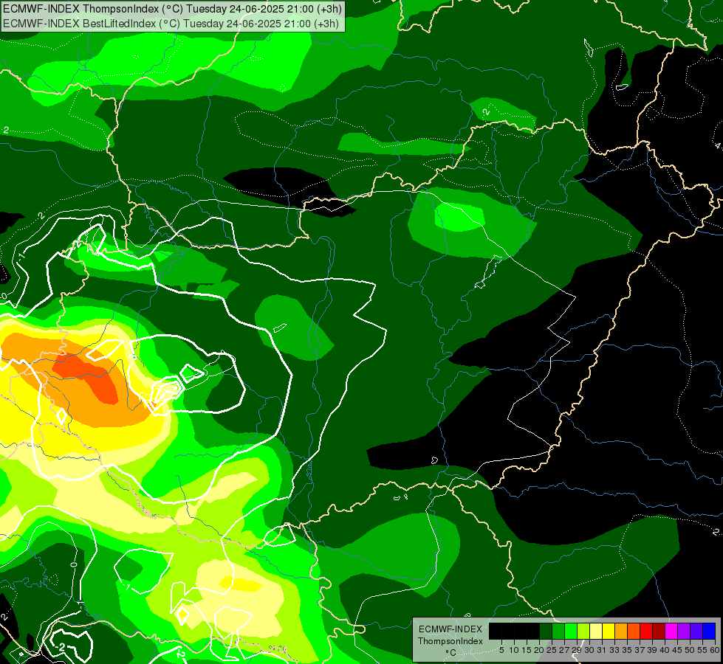Pick the pure yellow 31–33 legend swatch
Screen dimensions: 723x664
pos(609,631)
